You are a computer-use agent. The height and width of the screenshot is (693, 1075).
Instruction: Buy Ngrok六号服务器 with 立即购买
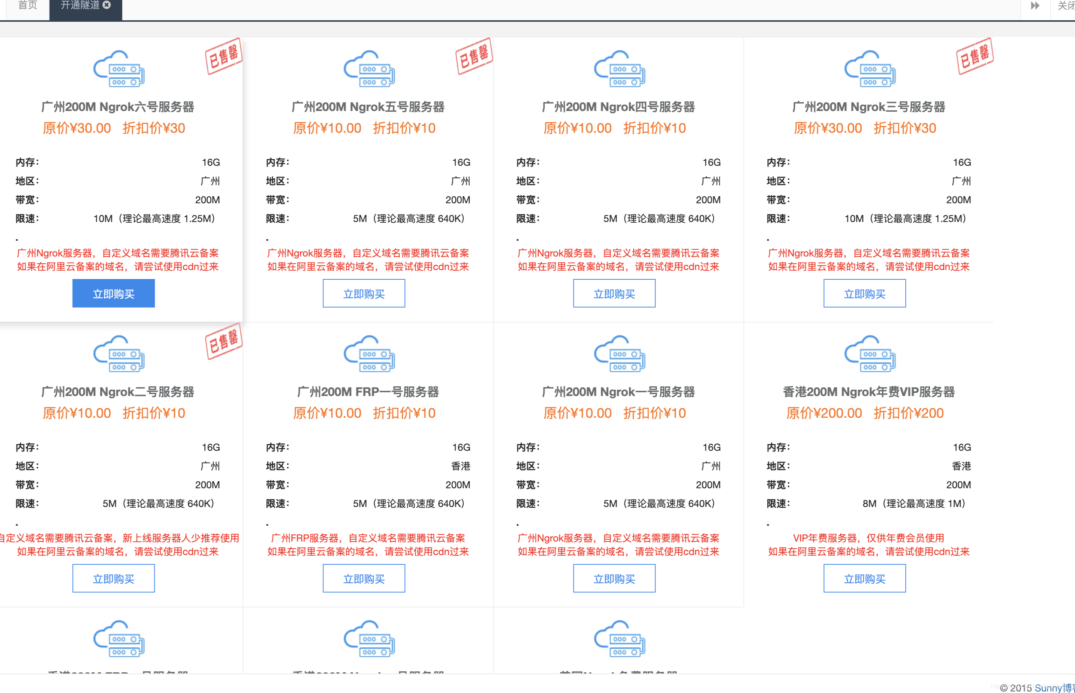click(x=114, y=293)
